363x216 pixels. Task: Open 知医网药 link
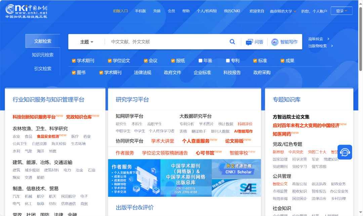pyautogui.click(x=282, y=134)
